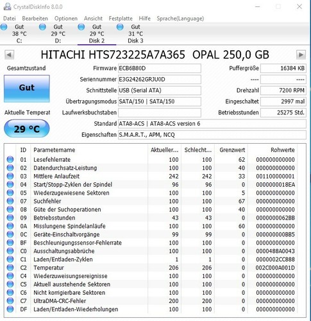
Task: Click the Seriennummer field E3G24262GRJU0D
Action: (160, 80)
